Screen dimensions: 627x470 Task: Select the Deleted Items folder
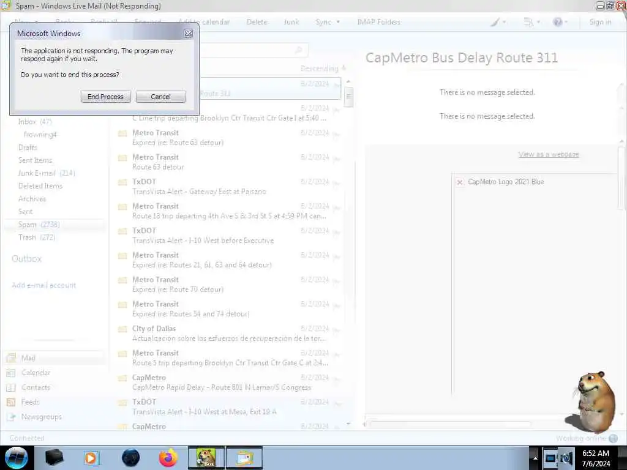point(40,186)
